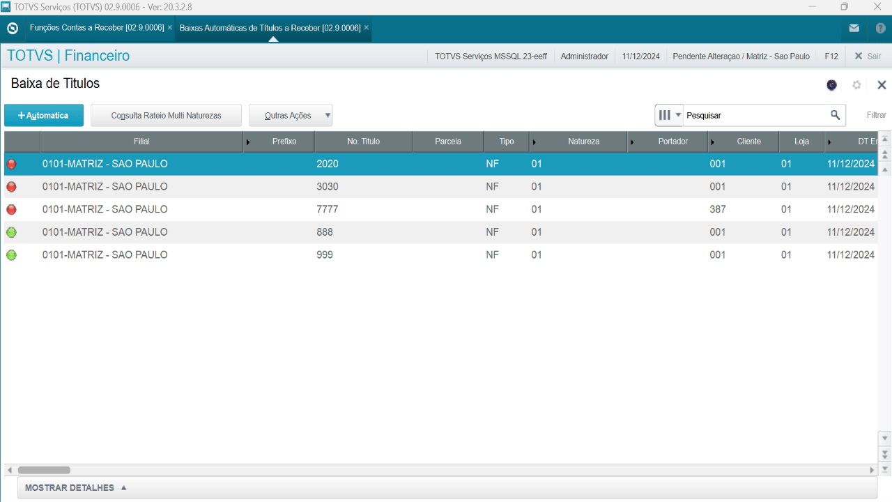
Task: Click the dark round icon beside the gear
Action: [x=831, y=85]
